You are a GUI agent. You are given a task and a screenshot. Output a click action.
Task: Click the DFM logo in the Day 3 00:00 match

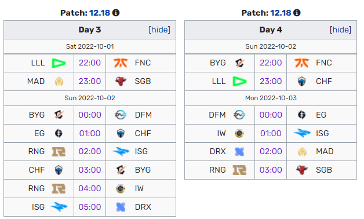tap(121, 115)
